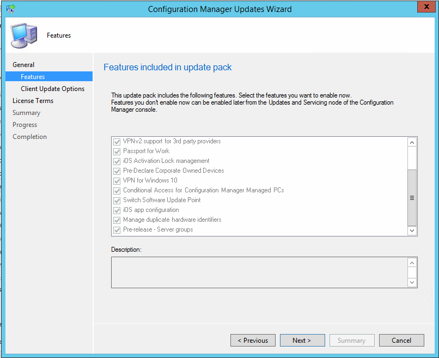Click the 'Passport for Work' feature label

[146, 151]
